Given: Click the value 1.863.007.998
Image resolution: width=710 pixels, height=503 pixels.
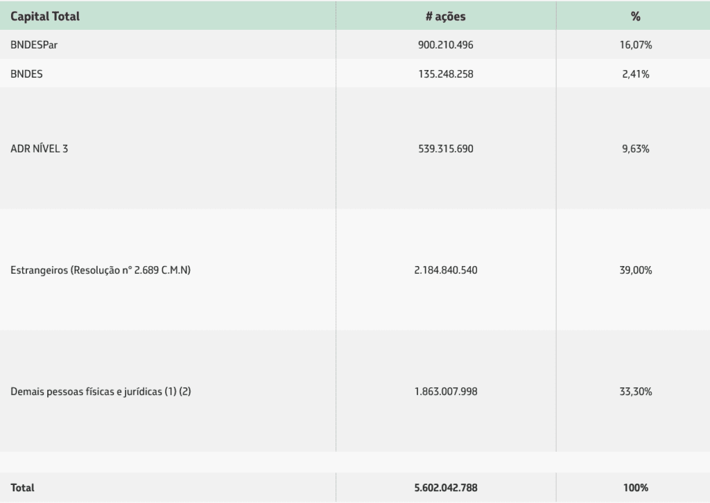Looking at the screenshot, I should (446, 391).
